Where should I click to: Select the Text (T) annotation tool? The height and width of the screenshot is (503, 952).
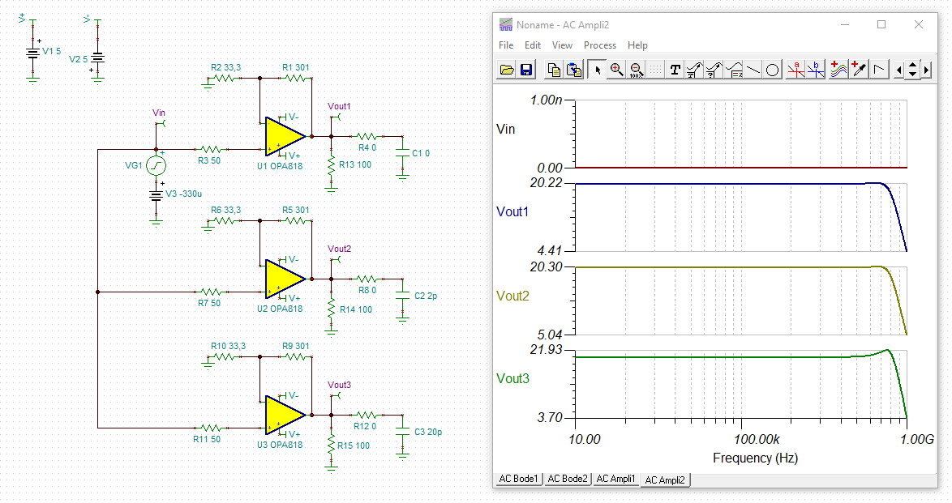point(675,70)
